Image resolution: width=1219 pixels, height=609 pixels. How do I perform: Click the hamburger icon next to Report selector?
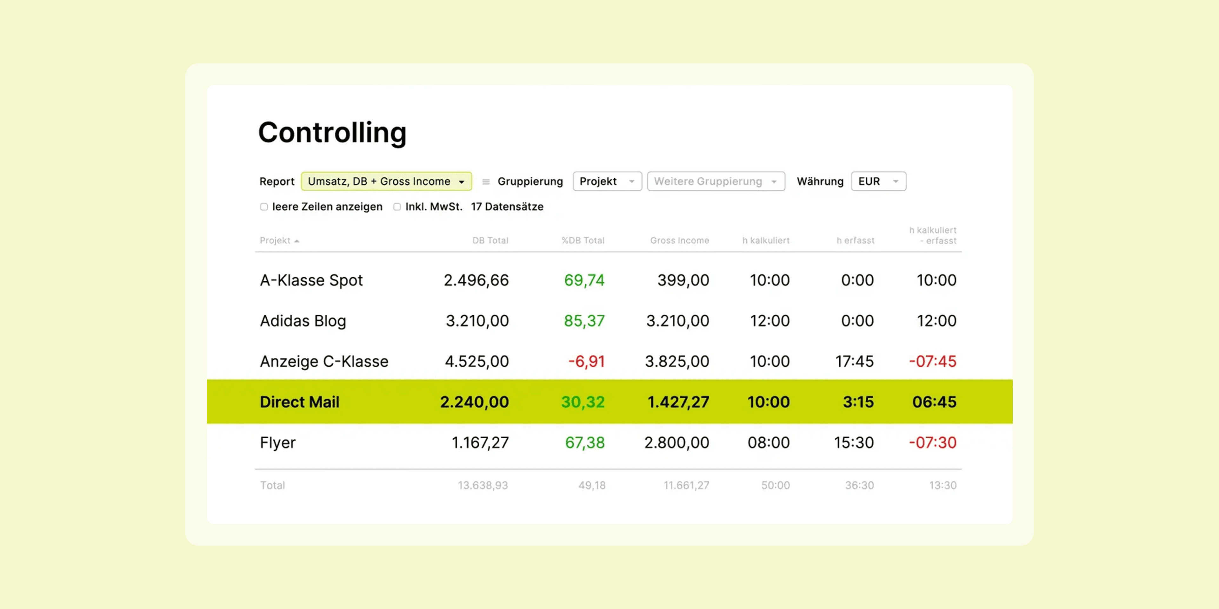coord(486,180)
